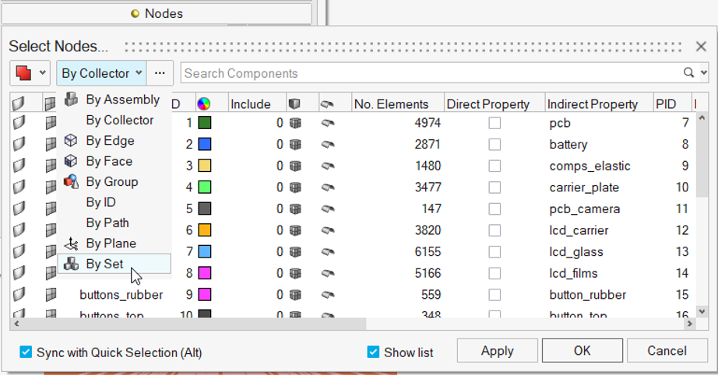Click the search magnifier icon
Screen dimensions: 718x375
coord(688,72)
